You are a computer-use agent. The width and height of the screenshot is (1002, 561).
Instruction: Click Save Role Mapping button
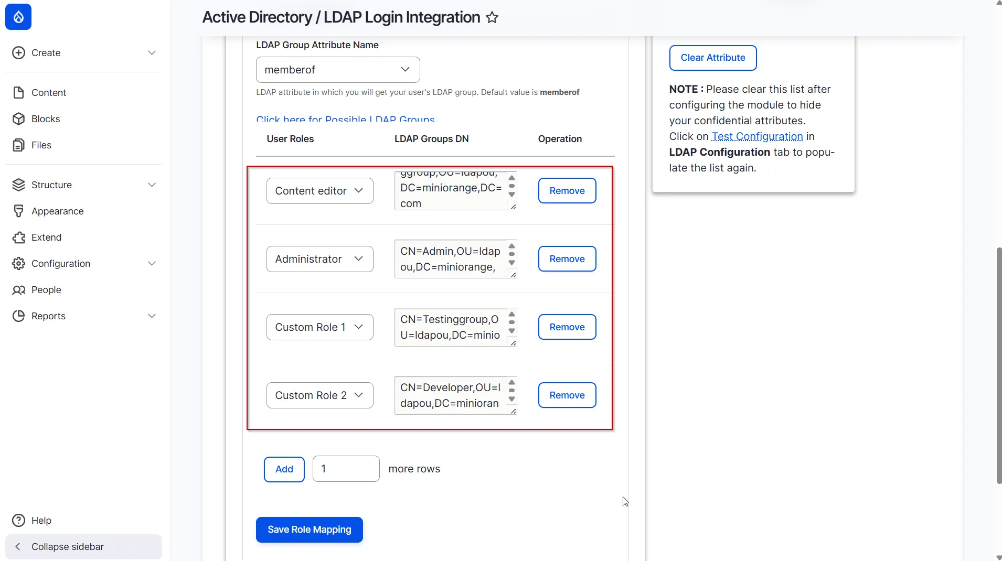[310, 530]
